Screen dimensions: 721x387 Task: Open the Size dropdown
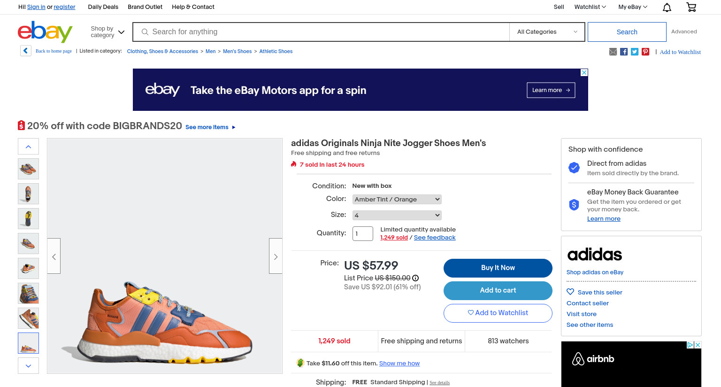(397, 215)
